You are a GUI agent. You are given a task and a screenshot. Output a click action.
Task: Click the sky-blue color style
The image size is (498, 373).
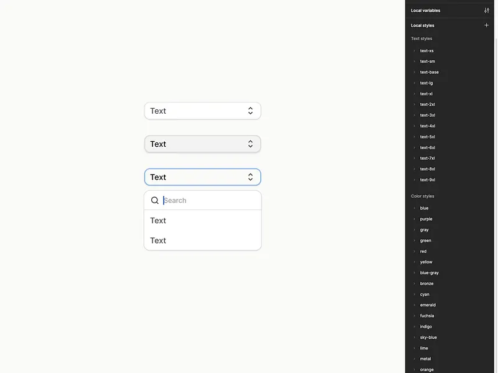click(x=428, y=338)
